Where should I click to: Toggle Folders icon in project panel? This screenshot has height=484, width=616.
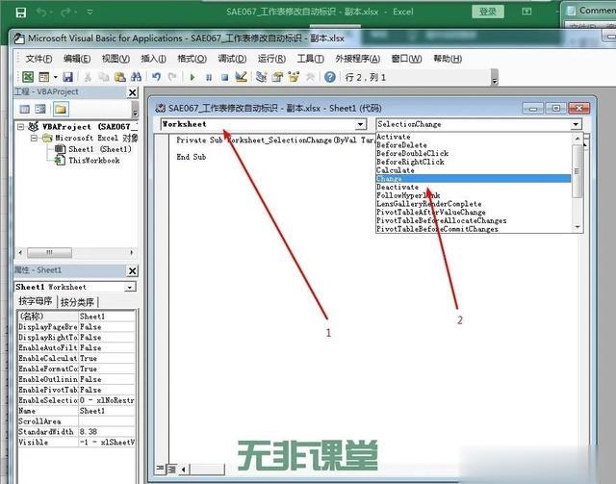[x=60, y=110]
